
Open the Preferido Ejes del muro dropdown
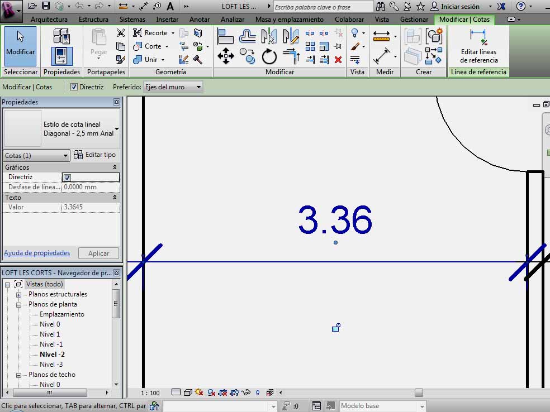(173, 87)
